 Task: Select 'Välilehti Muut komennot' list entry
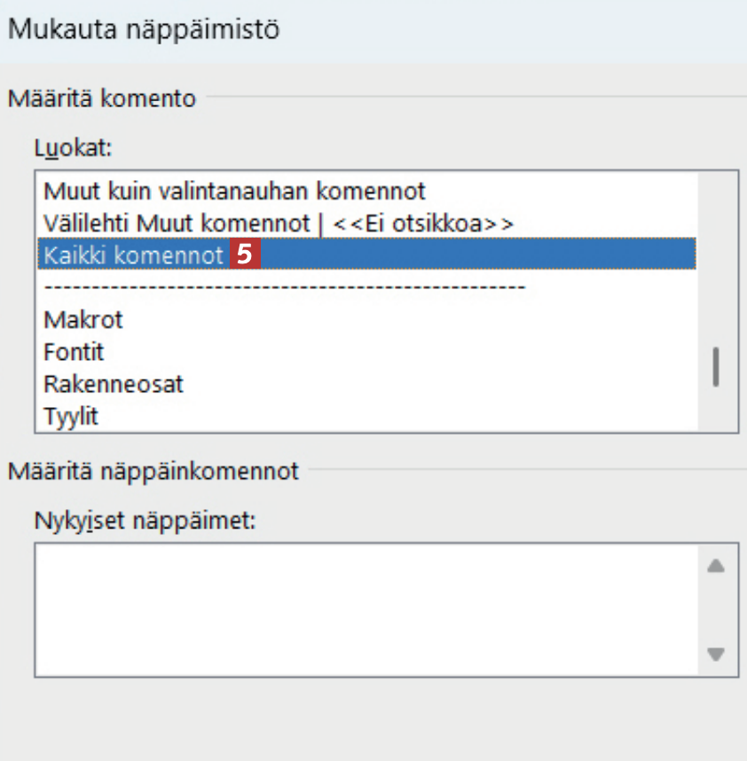(278, 223)
